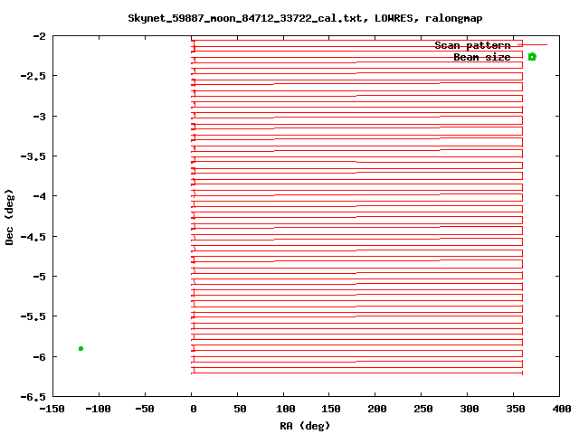Click the y-axis tick label -3.5
This screenshot has height=434, width=579.
33,156
